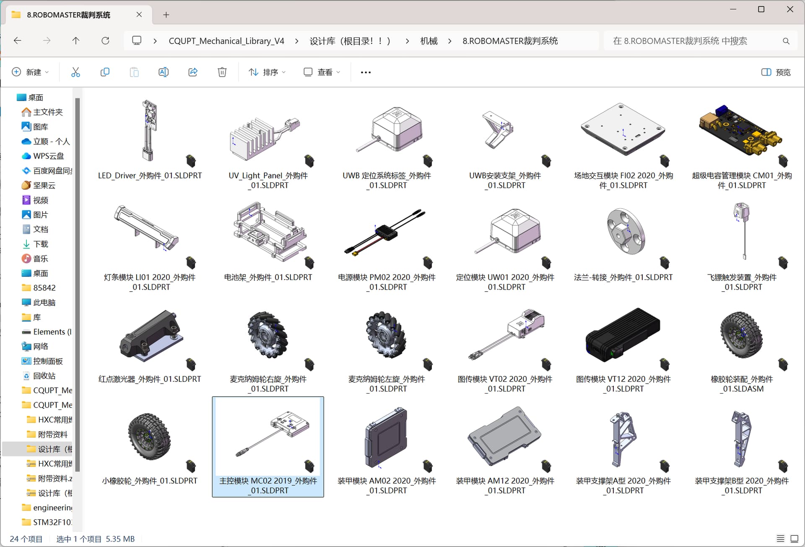
Task: Expand chevron before CQUPT_Mechanical_Library_V4 breadcrumb
Action: (156, 41)
